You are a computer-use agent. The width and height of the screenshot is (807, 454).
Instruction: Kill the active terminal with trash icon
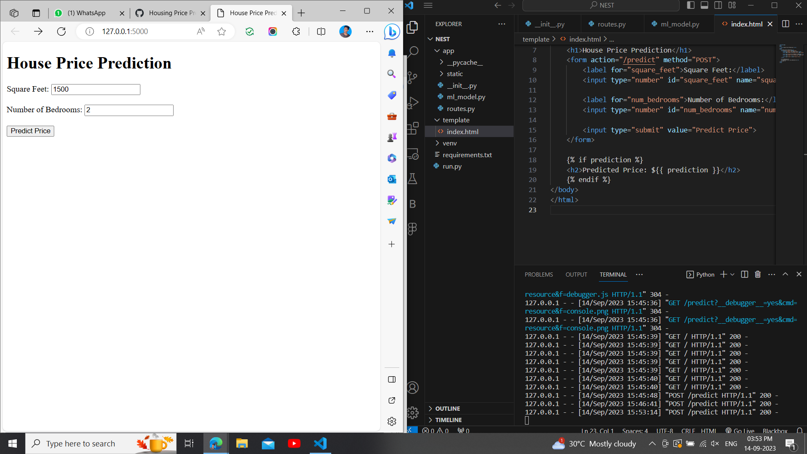pyautogui.click(x=757, y=274)
